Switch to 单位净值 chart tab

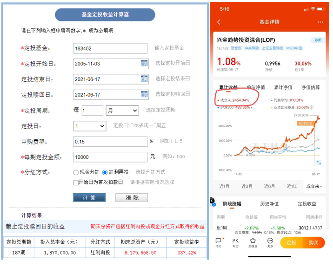[256, 87]
